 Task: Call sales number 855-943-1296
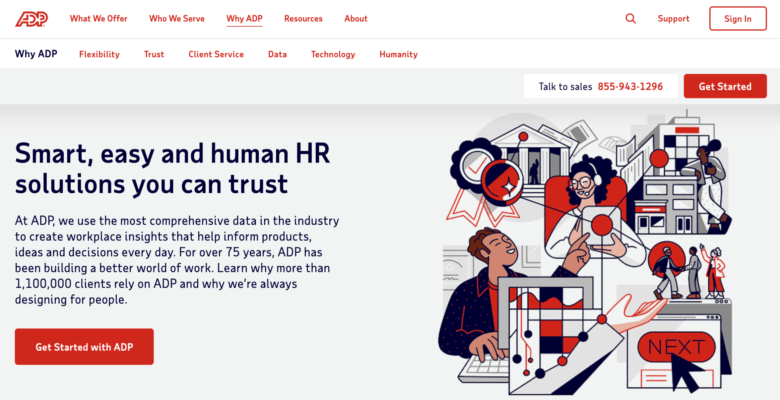[x=630, y=86]
